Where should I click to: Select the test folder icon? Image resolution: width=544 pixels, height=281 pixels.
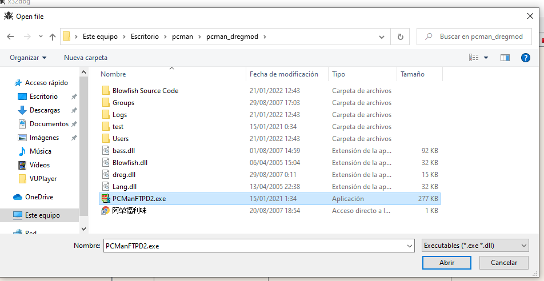(106, 127)
